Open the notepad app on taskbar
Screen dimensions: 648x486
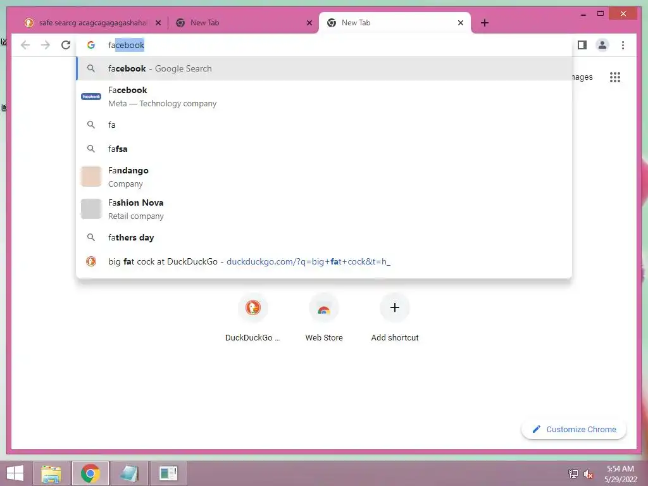coord(129,473)
